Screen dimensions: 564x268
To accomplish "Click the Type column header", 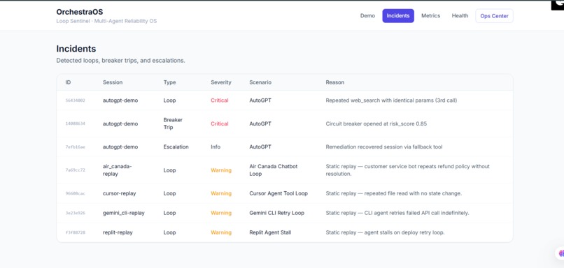I will pos(169,82).
